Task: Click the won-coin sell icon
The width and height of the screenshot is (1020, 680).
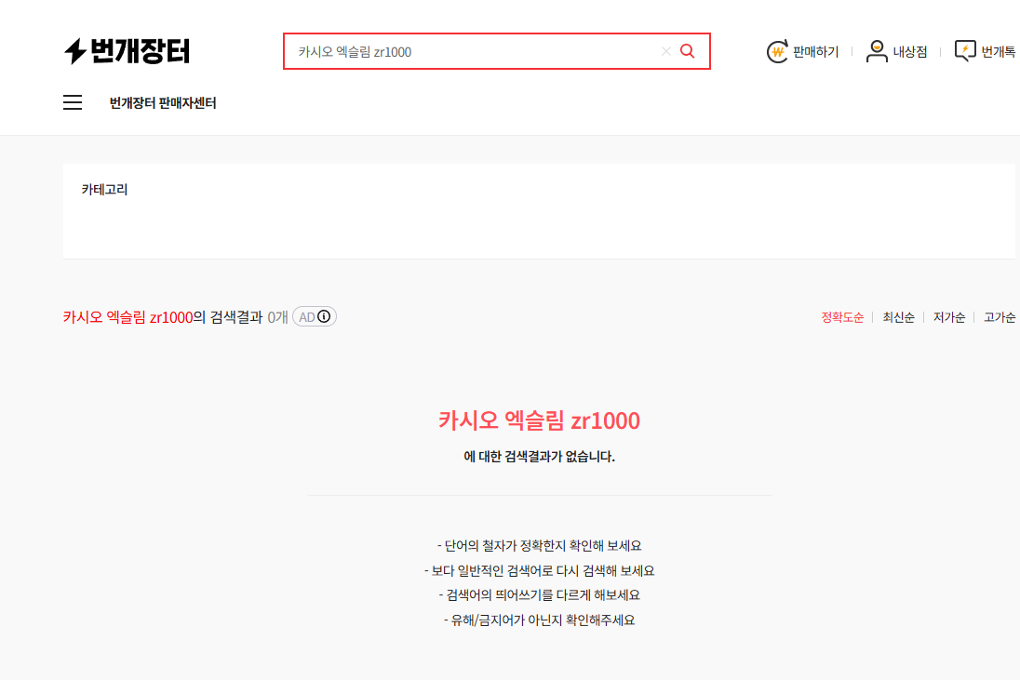Action: (777, 51)
